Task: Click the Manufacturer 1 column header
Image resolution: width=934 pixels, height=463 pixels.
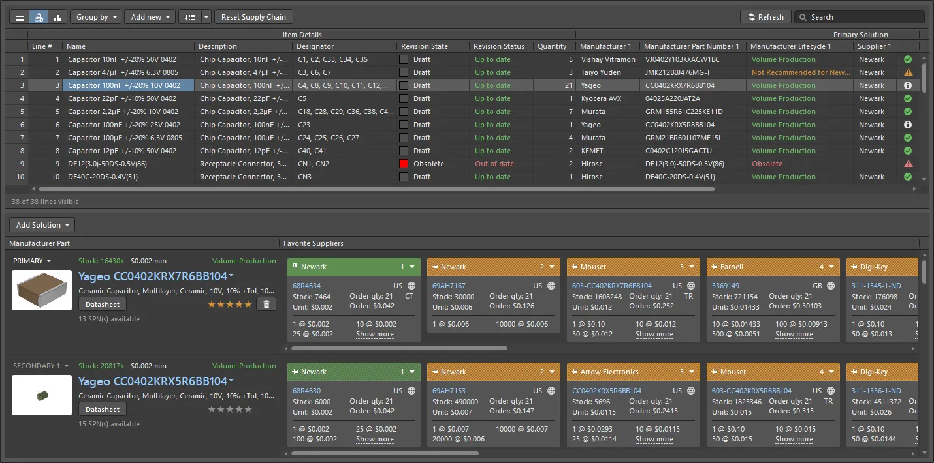Action: click(606, 46)
